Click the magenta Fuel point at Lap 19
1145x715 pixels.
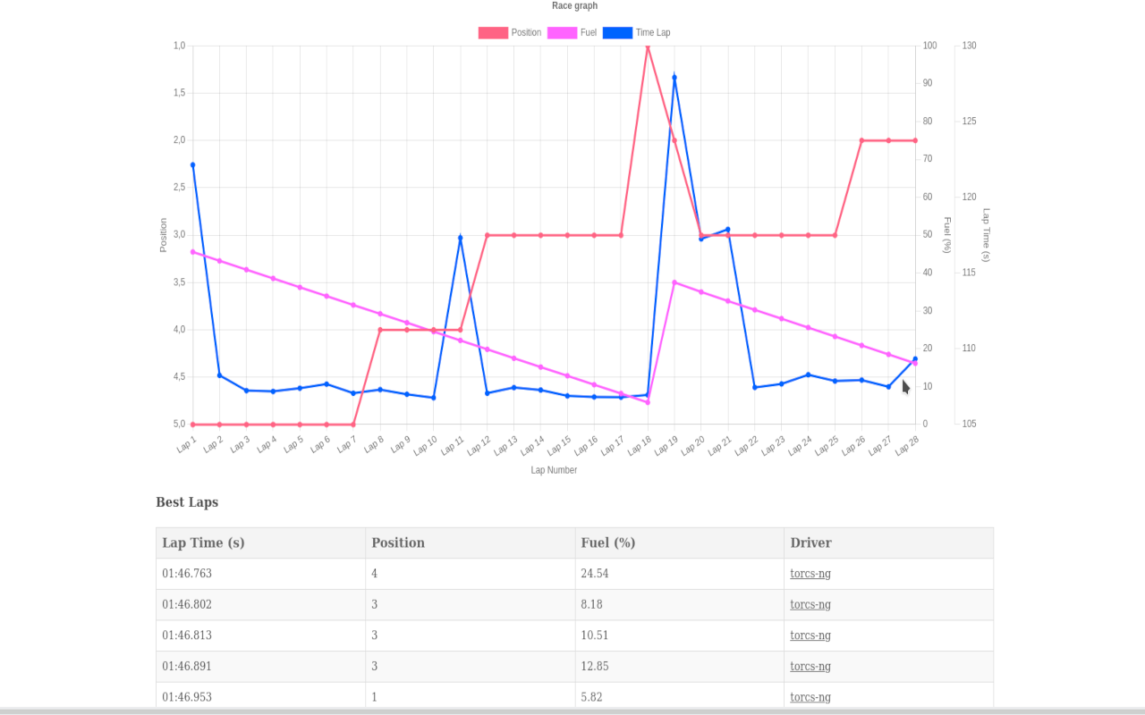(674, 282)
